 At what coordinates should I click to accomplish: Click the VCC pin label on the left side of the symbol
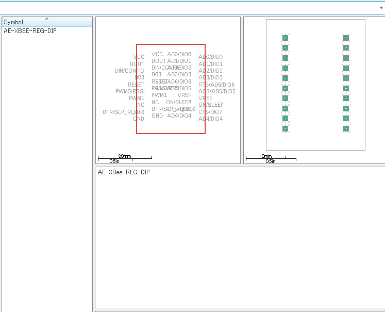tap(139, 57)
